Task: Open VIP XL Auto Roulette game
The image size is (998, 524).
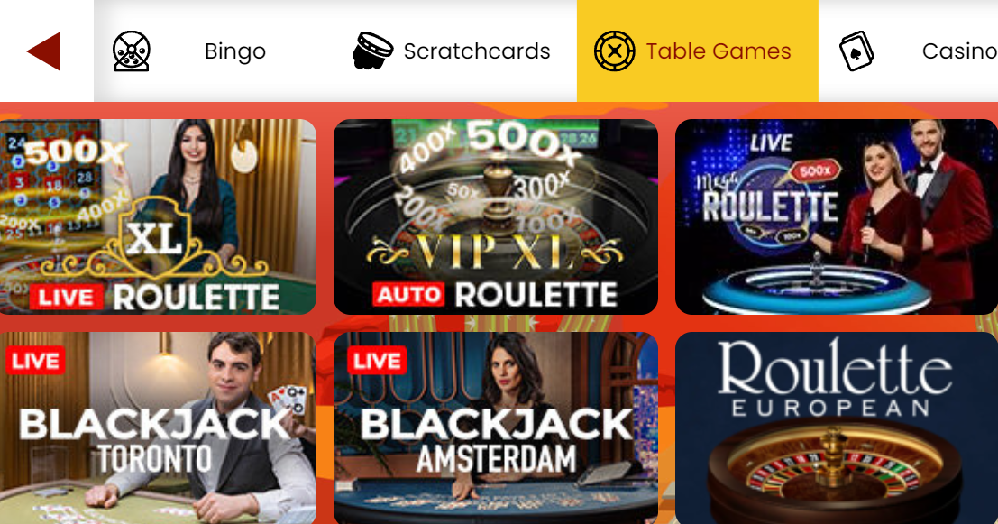Action: tap(496, 216)
